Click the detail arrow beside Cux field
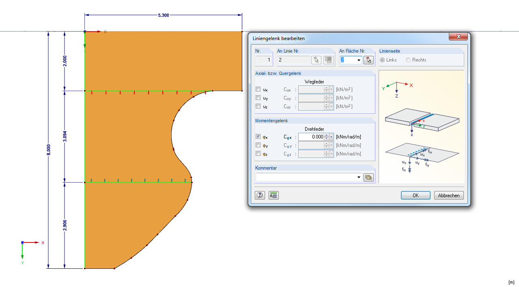The height and width of the screenshot is (287, 519). tap(331, 90)
